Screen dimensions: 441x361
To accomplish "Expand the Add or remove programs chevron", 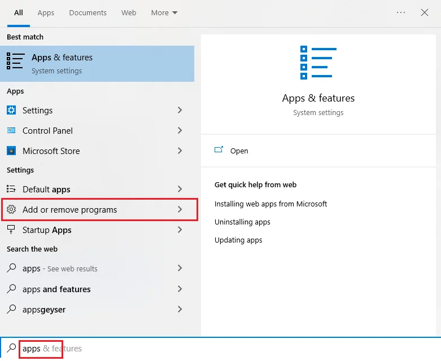I will pyautogui.click(x=180, y=209).
